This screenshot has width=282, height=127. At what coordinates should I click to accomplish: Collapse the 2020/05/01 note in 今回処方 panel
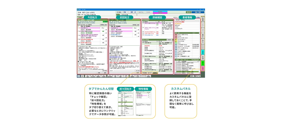78,46
